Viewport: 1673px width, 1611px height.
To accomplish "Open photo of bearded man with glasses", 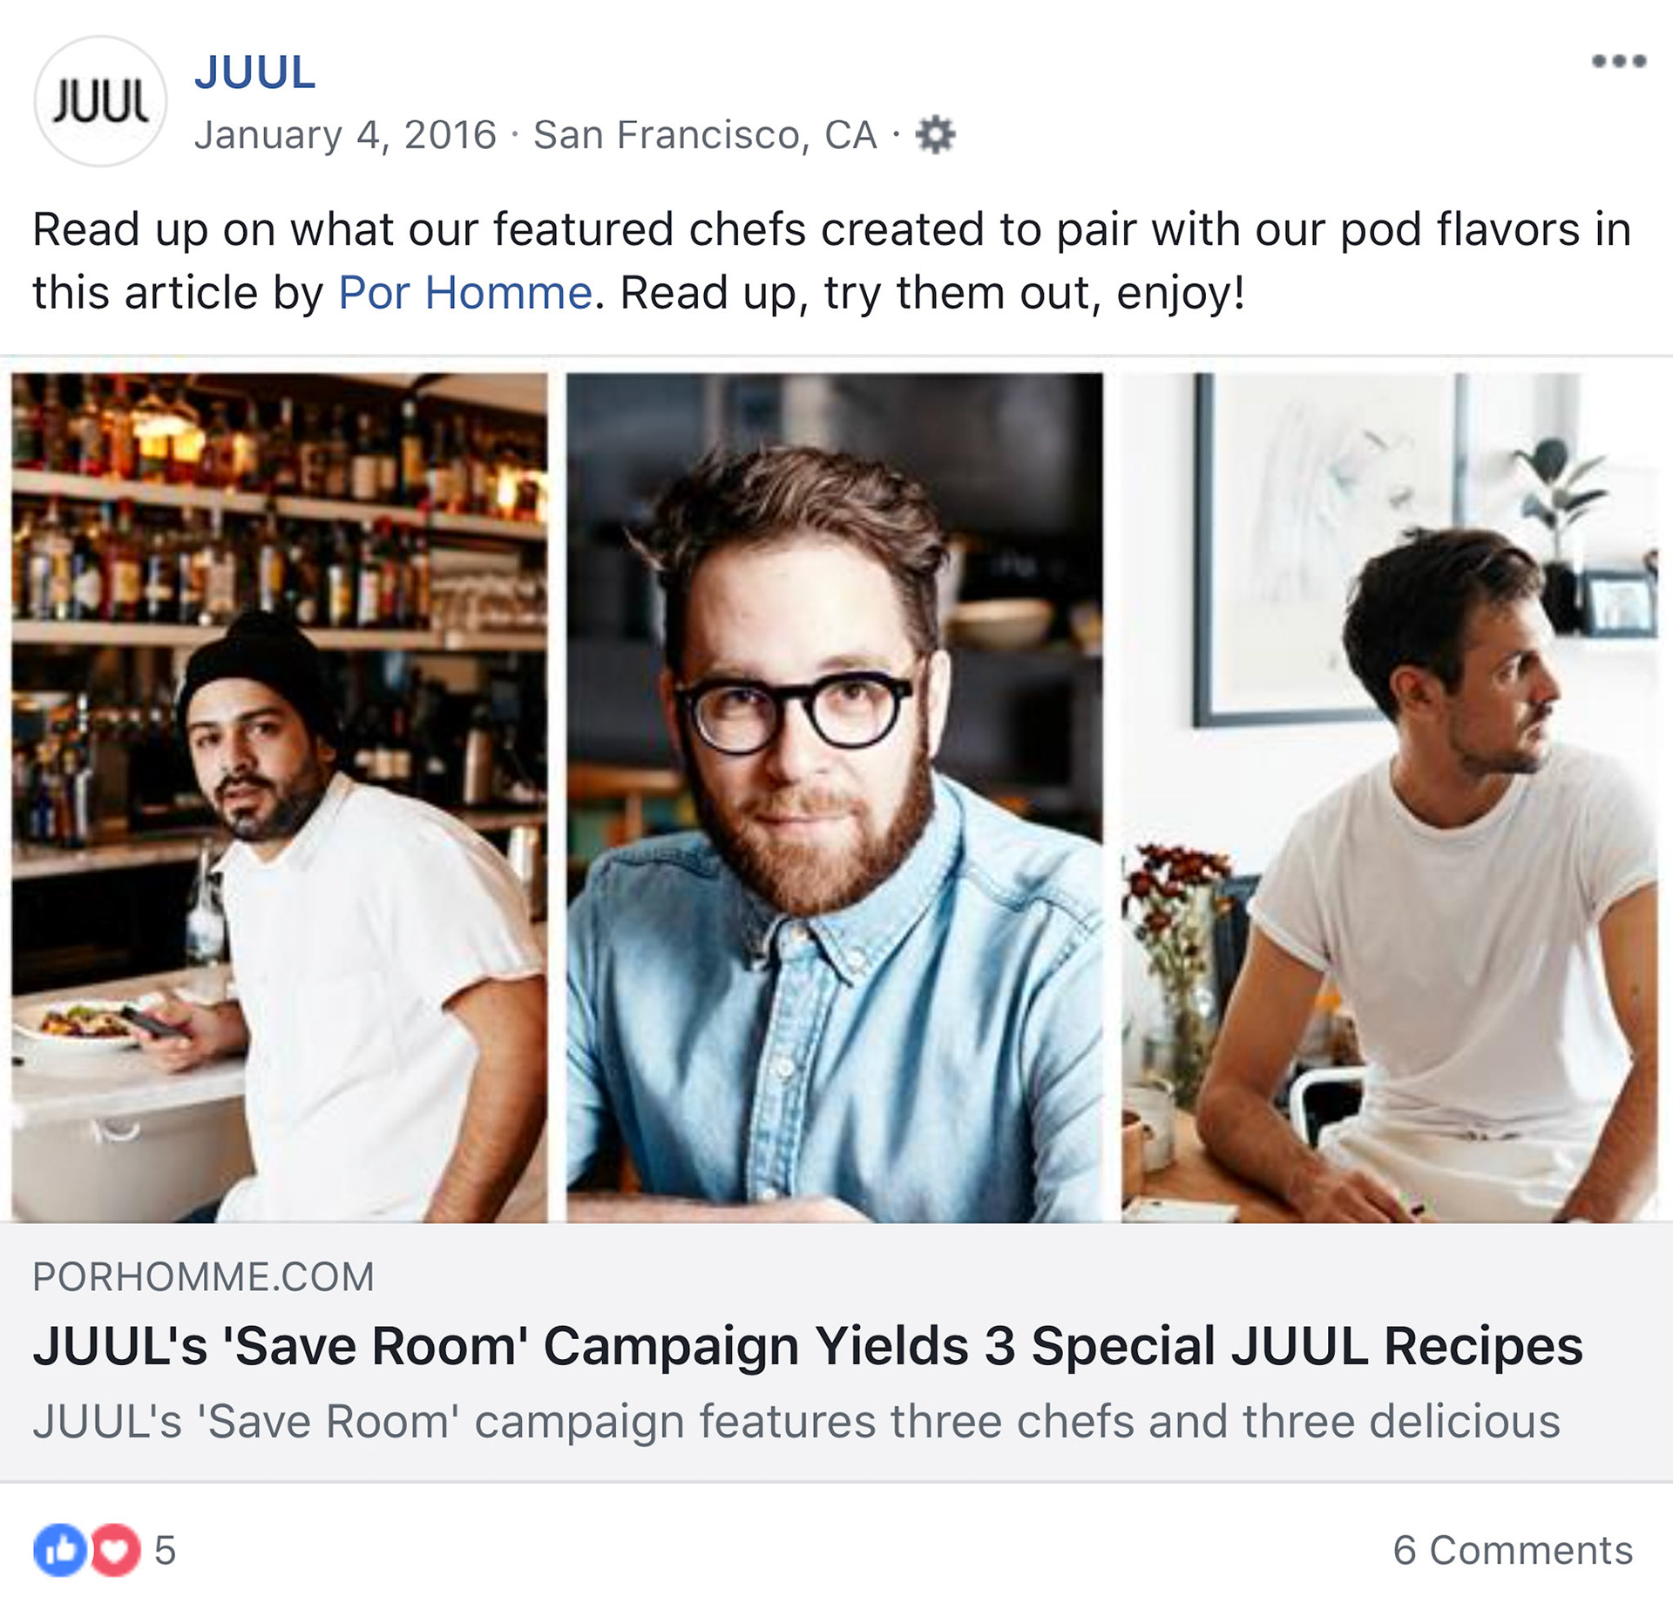I will click(x=835, y=797).
